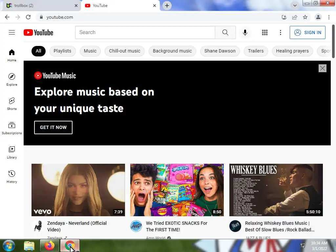Open Shorts in sidebar
This screenshot has height=252, width=336.
point(12,104)
